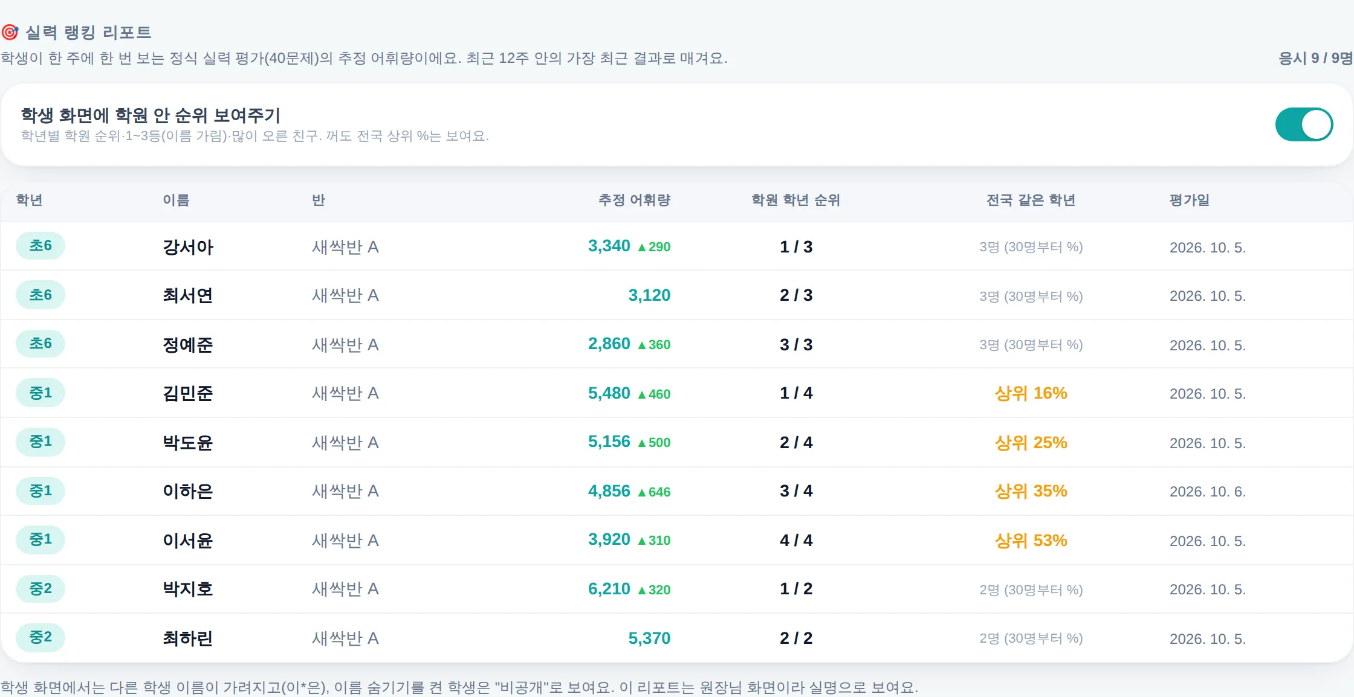Click vocabulary score 5,156
This screenshot has height=697, width=1354.
[x=609, y=442]
